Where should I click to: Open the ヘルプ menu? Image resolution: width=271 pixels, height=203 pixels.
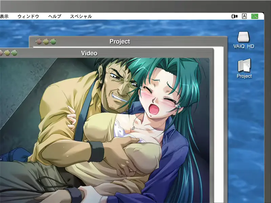[55, 16]
